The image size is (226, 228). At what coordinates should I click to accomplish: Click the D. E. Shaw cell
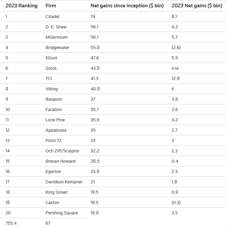56,27
